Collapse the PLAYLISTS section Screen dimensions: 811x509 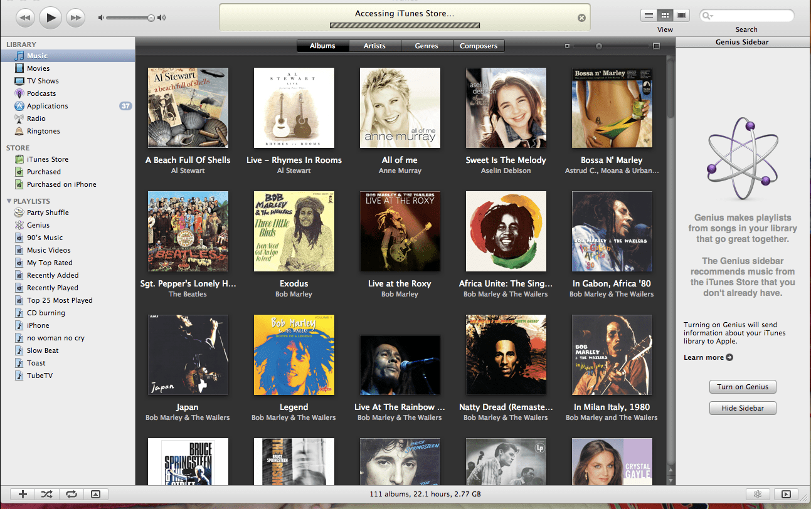point(9,201)
